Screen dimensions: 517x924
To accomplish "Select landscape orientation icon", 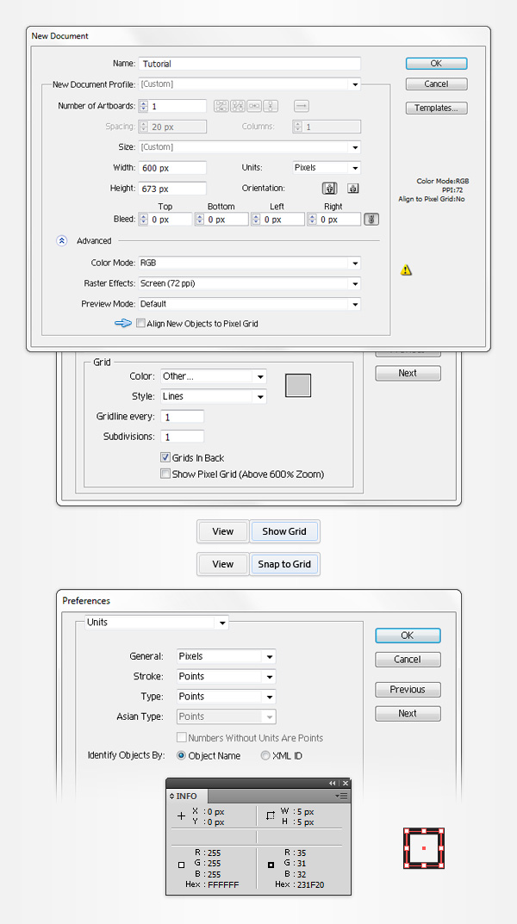I will (352, 189).
